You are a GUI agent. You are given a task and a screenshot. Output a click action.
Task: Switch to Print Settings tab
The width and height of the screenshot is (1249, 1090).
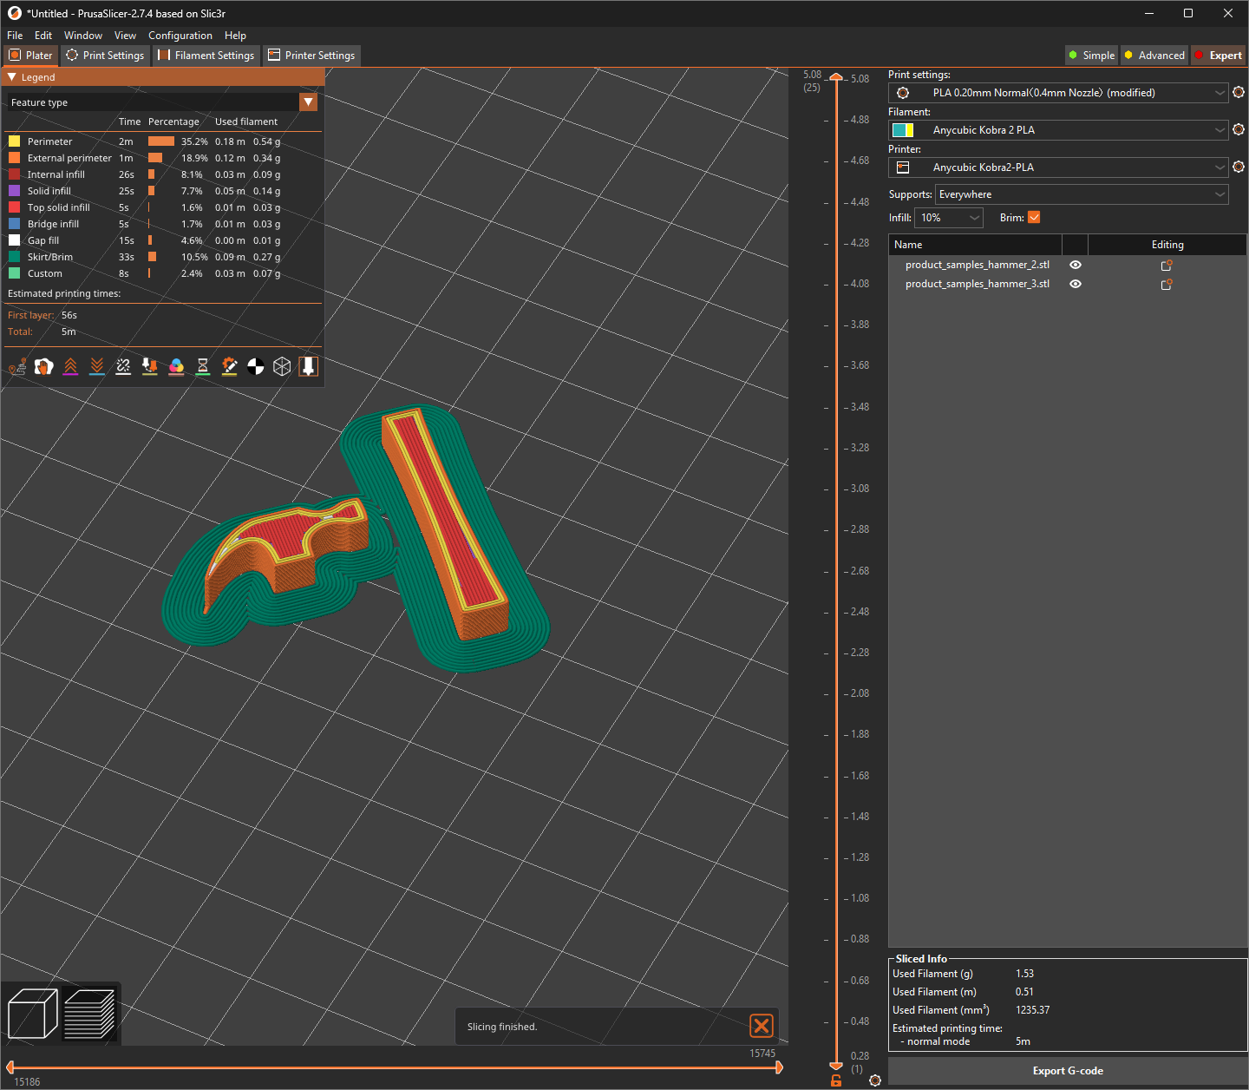[x=105, y=56]
